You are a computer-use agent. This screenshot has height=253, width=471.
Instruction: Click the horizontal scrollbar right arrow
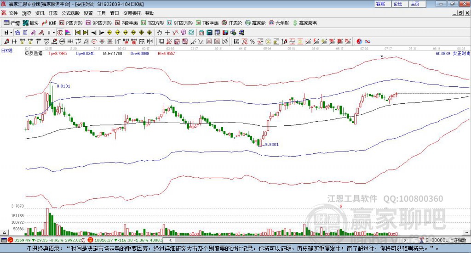pyautogui.click(x=405, y=240)
